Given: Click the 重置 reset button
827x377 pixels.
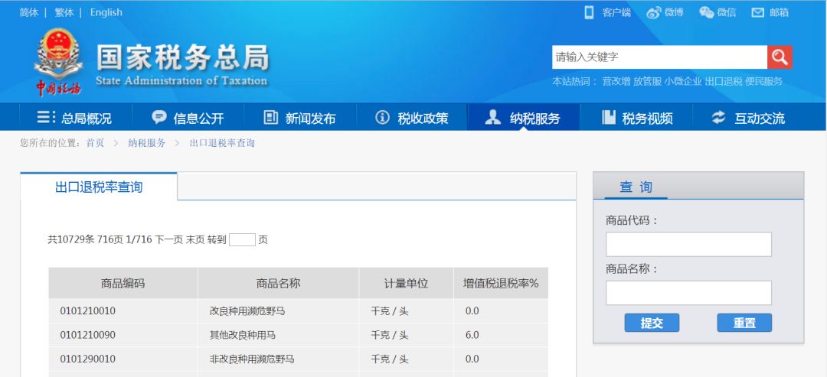Looking at the screenshot, I should pyautogui.click(x=744, y=323).
